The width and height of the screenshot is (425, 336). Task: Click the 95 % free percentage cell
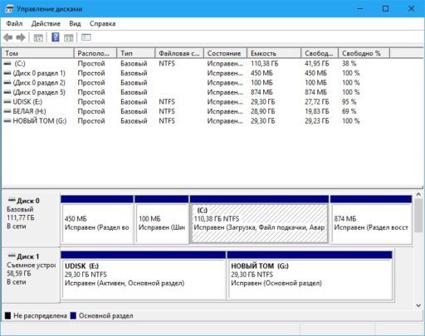349,102
